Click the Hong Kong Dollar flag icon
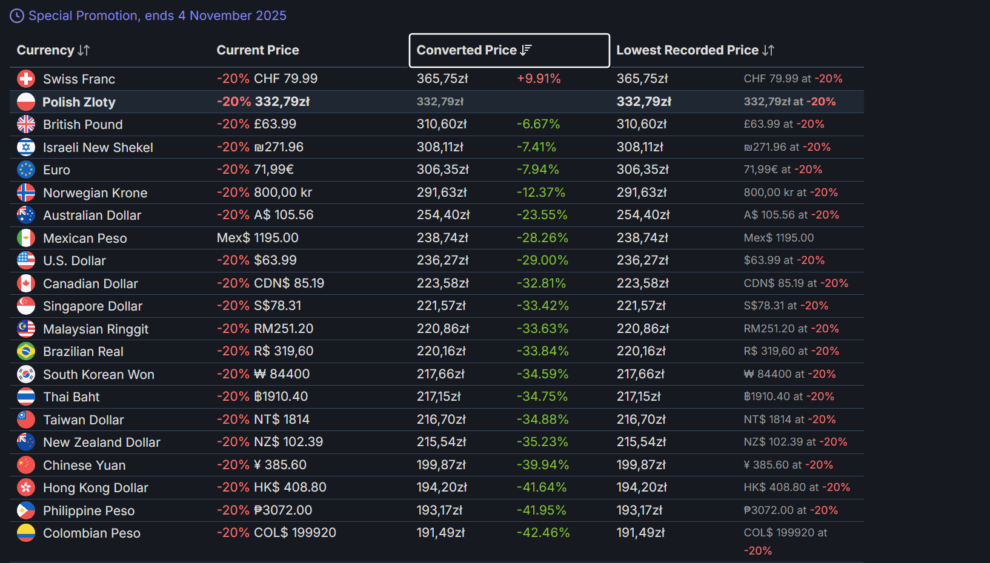This screenshot has width=990, height=563. pyautogui.click(x=26, y=487)
